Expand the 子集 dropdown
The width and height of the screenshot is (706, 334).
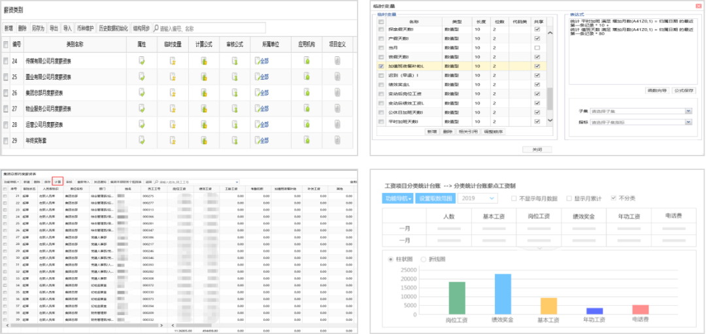688,111
